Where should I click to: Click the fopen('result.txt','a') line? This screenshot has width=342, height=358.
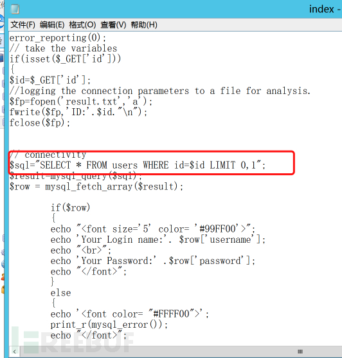tap(81, 102)
